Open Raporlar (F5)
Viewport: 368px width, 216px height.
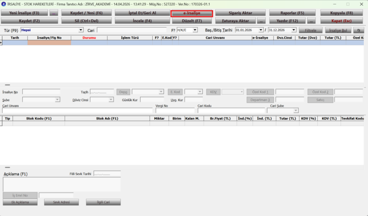coord(292,13)
